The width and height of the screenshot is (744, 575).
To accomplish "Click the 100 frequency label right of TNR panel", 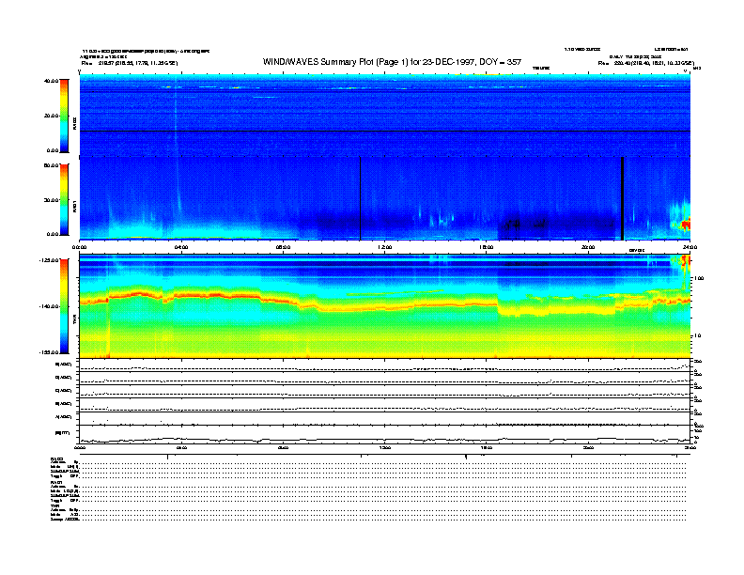I will tap(699, 278).
